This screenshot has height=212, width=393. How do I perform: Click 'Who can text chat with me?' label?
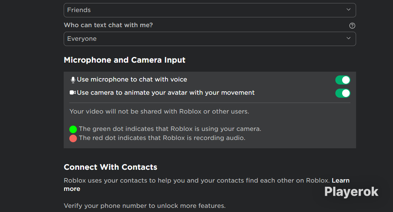click(108, 25)
